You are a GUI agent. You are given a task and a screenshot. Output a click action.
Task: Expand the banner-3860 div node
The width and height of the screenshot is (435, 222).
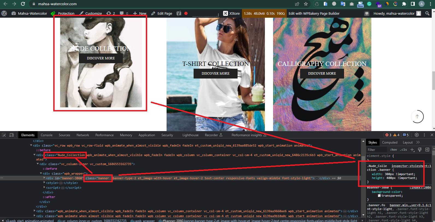pyautogui.click(x=44, y=178)
